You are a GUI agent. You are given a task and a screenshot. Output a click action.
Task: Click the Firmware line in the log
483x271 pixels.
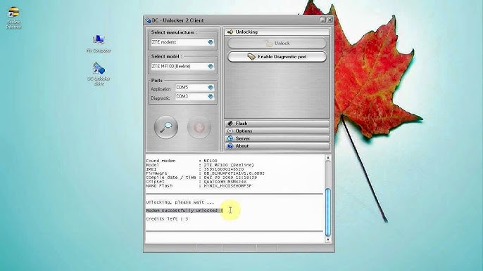coord(205,173)
